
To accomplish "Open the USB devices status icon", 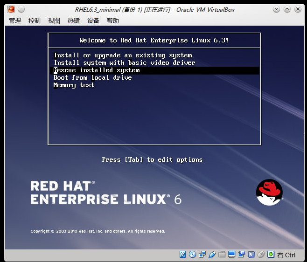I will [212, 255].
